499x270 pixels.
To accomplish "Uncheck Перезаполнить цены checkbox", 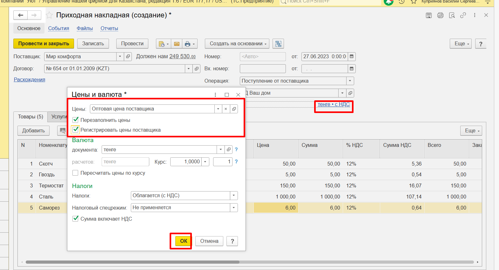I will tap(76, 120).
